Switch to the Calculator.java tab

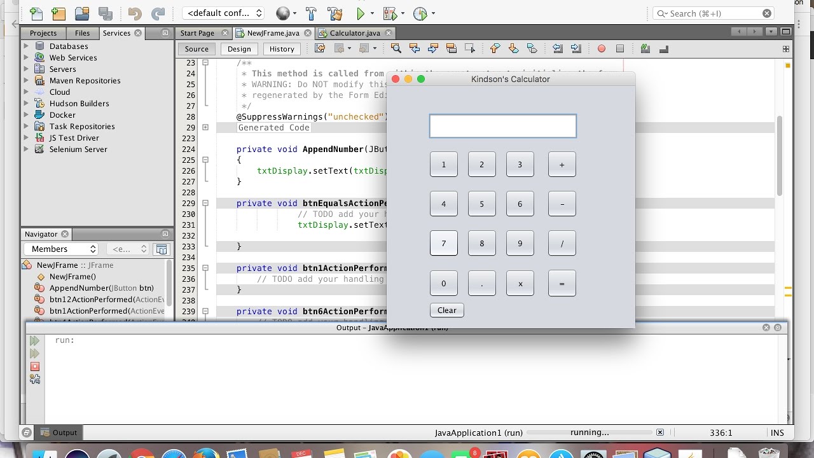pos(355,33)
